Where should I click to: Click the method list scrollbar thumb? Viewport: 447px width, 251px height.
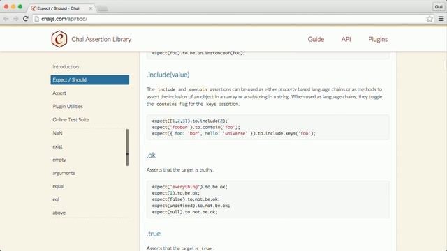127,147
